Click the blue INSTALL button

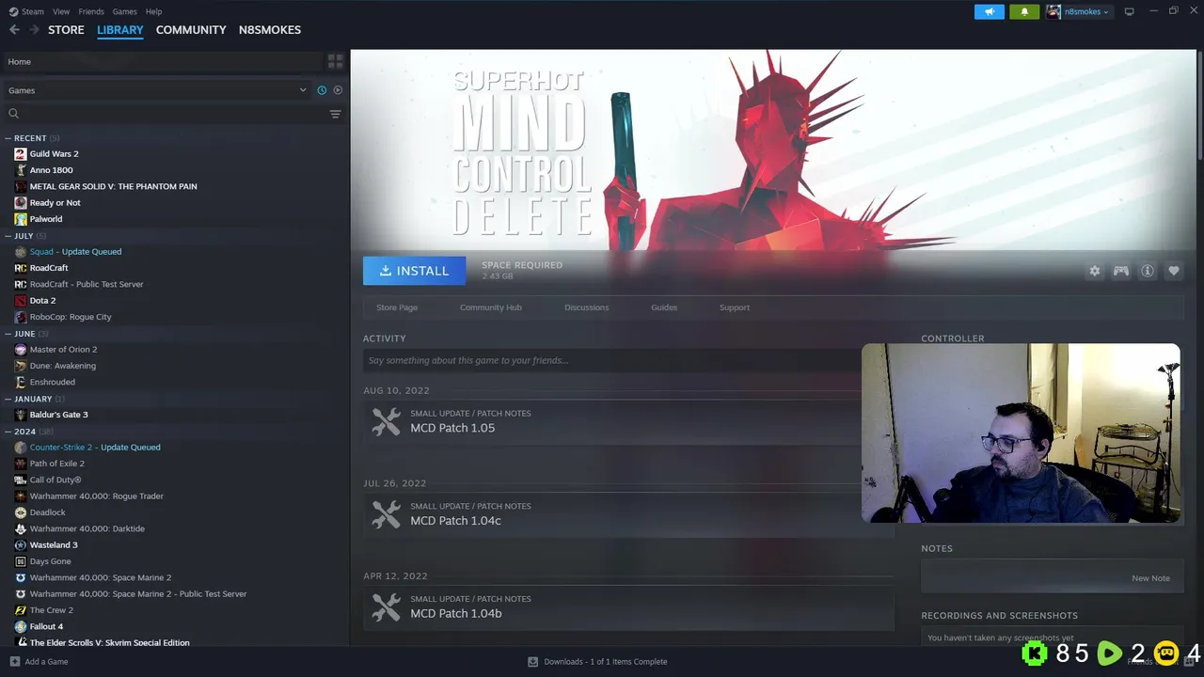pos(414,271)
